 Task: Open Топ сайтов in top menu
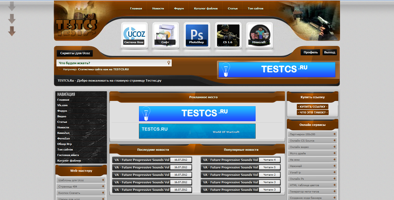coord(256,9)
